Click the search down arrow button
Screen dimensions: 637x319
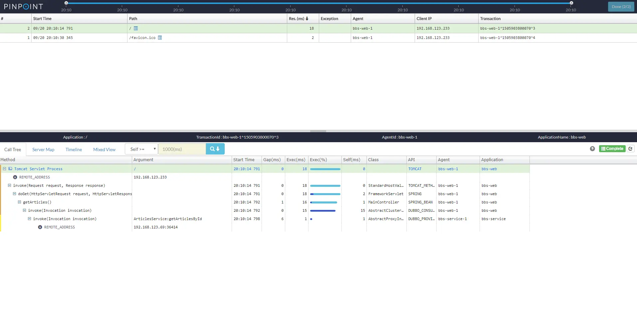click(215, 149)
